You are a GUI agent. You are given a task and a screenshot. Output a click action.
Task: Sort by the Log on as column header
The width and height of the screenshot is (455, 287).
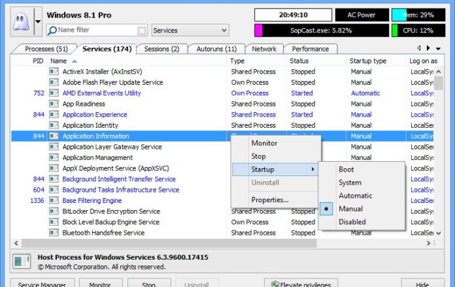coord(423,61)
